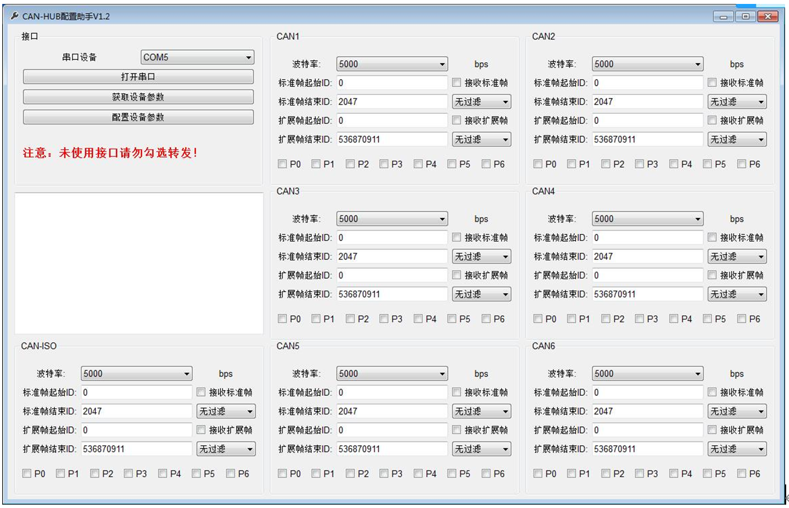Expand the CAN2 波特率 dropdown
Screen dimensions: 789x508
point(648,64)
